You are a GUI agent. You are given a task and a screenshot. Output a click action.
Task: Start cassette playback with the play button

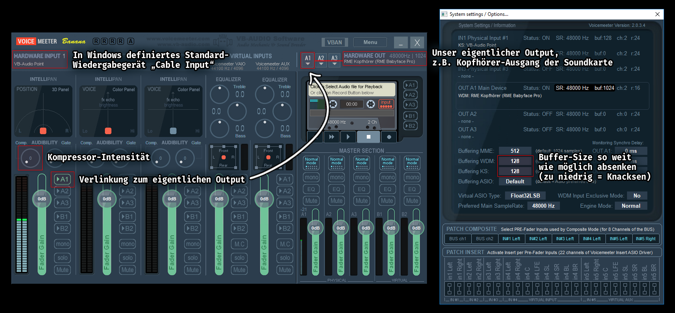[348, 137]
